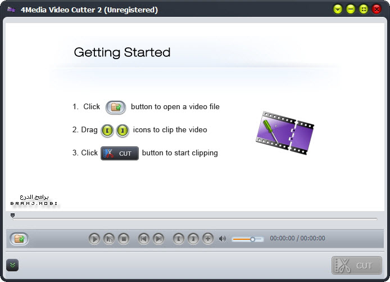390x282 pixels.
Task: Click the filmstrip screwdriver graphic
Action: (x=285, y=133)
